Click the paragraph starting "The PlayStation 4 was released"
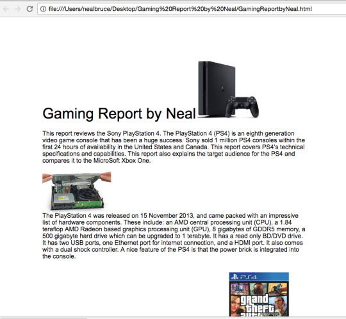 coord(174,236)
